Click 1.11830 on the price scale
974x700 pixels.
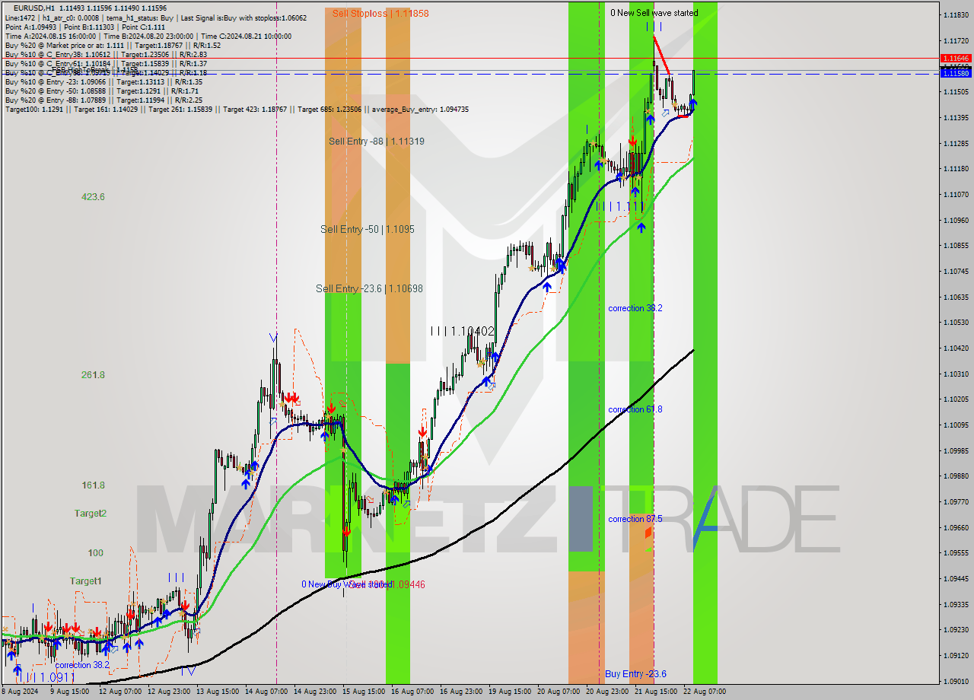[x=956, y=14]
